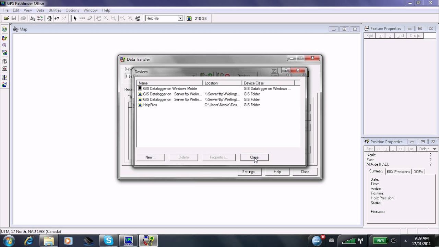Click the target circle icon in left sidebar
The image size is (439, 247).
(x=4, y=45)
